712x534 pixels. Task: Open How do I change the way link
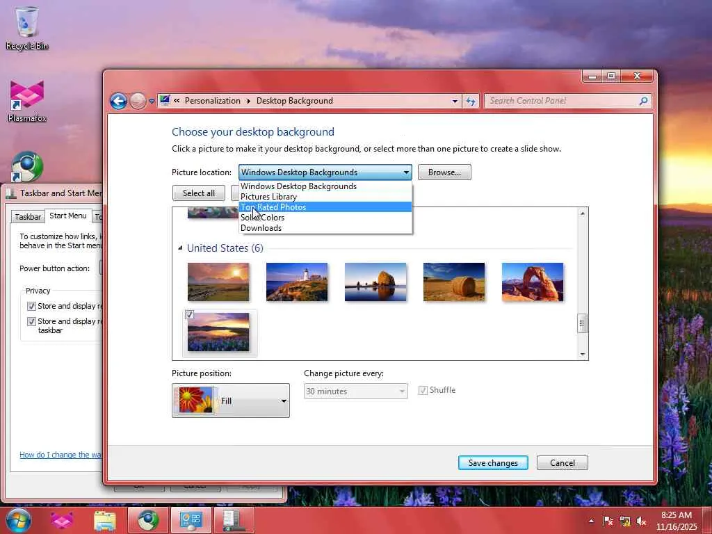pyautogui.click(x=61, y=455)
